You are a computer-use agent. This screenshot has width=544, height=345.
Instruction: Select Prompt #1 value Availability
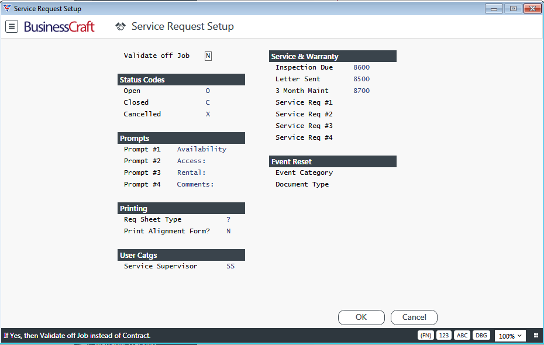(x=202, y=149)
